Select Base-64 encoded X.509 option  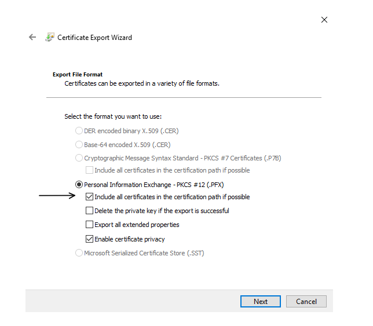(79, 145)
